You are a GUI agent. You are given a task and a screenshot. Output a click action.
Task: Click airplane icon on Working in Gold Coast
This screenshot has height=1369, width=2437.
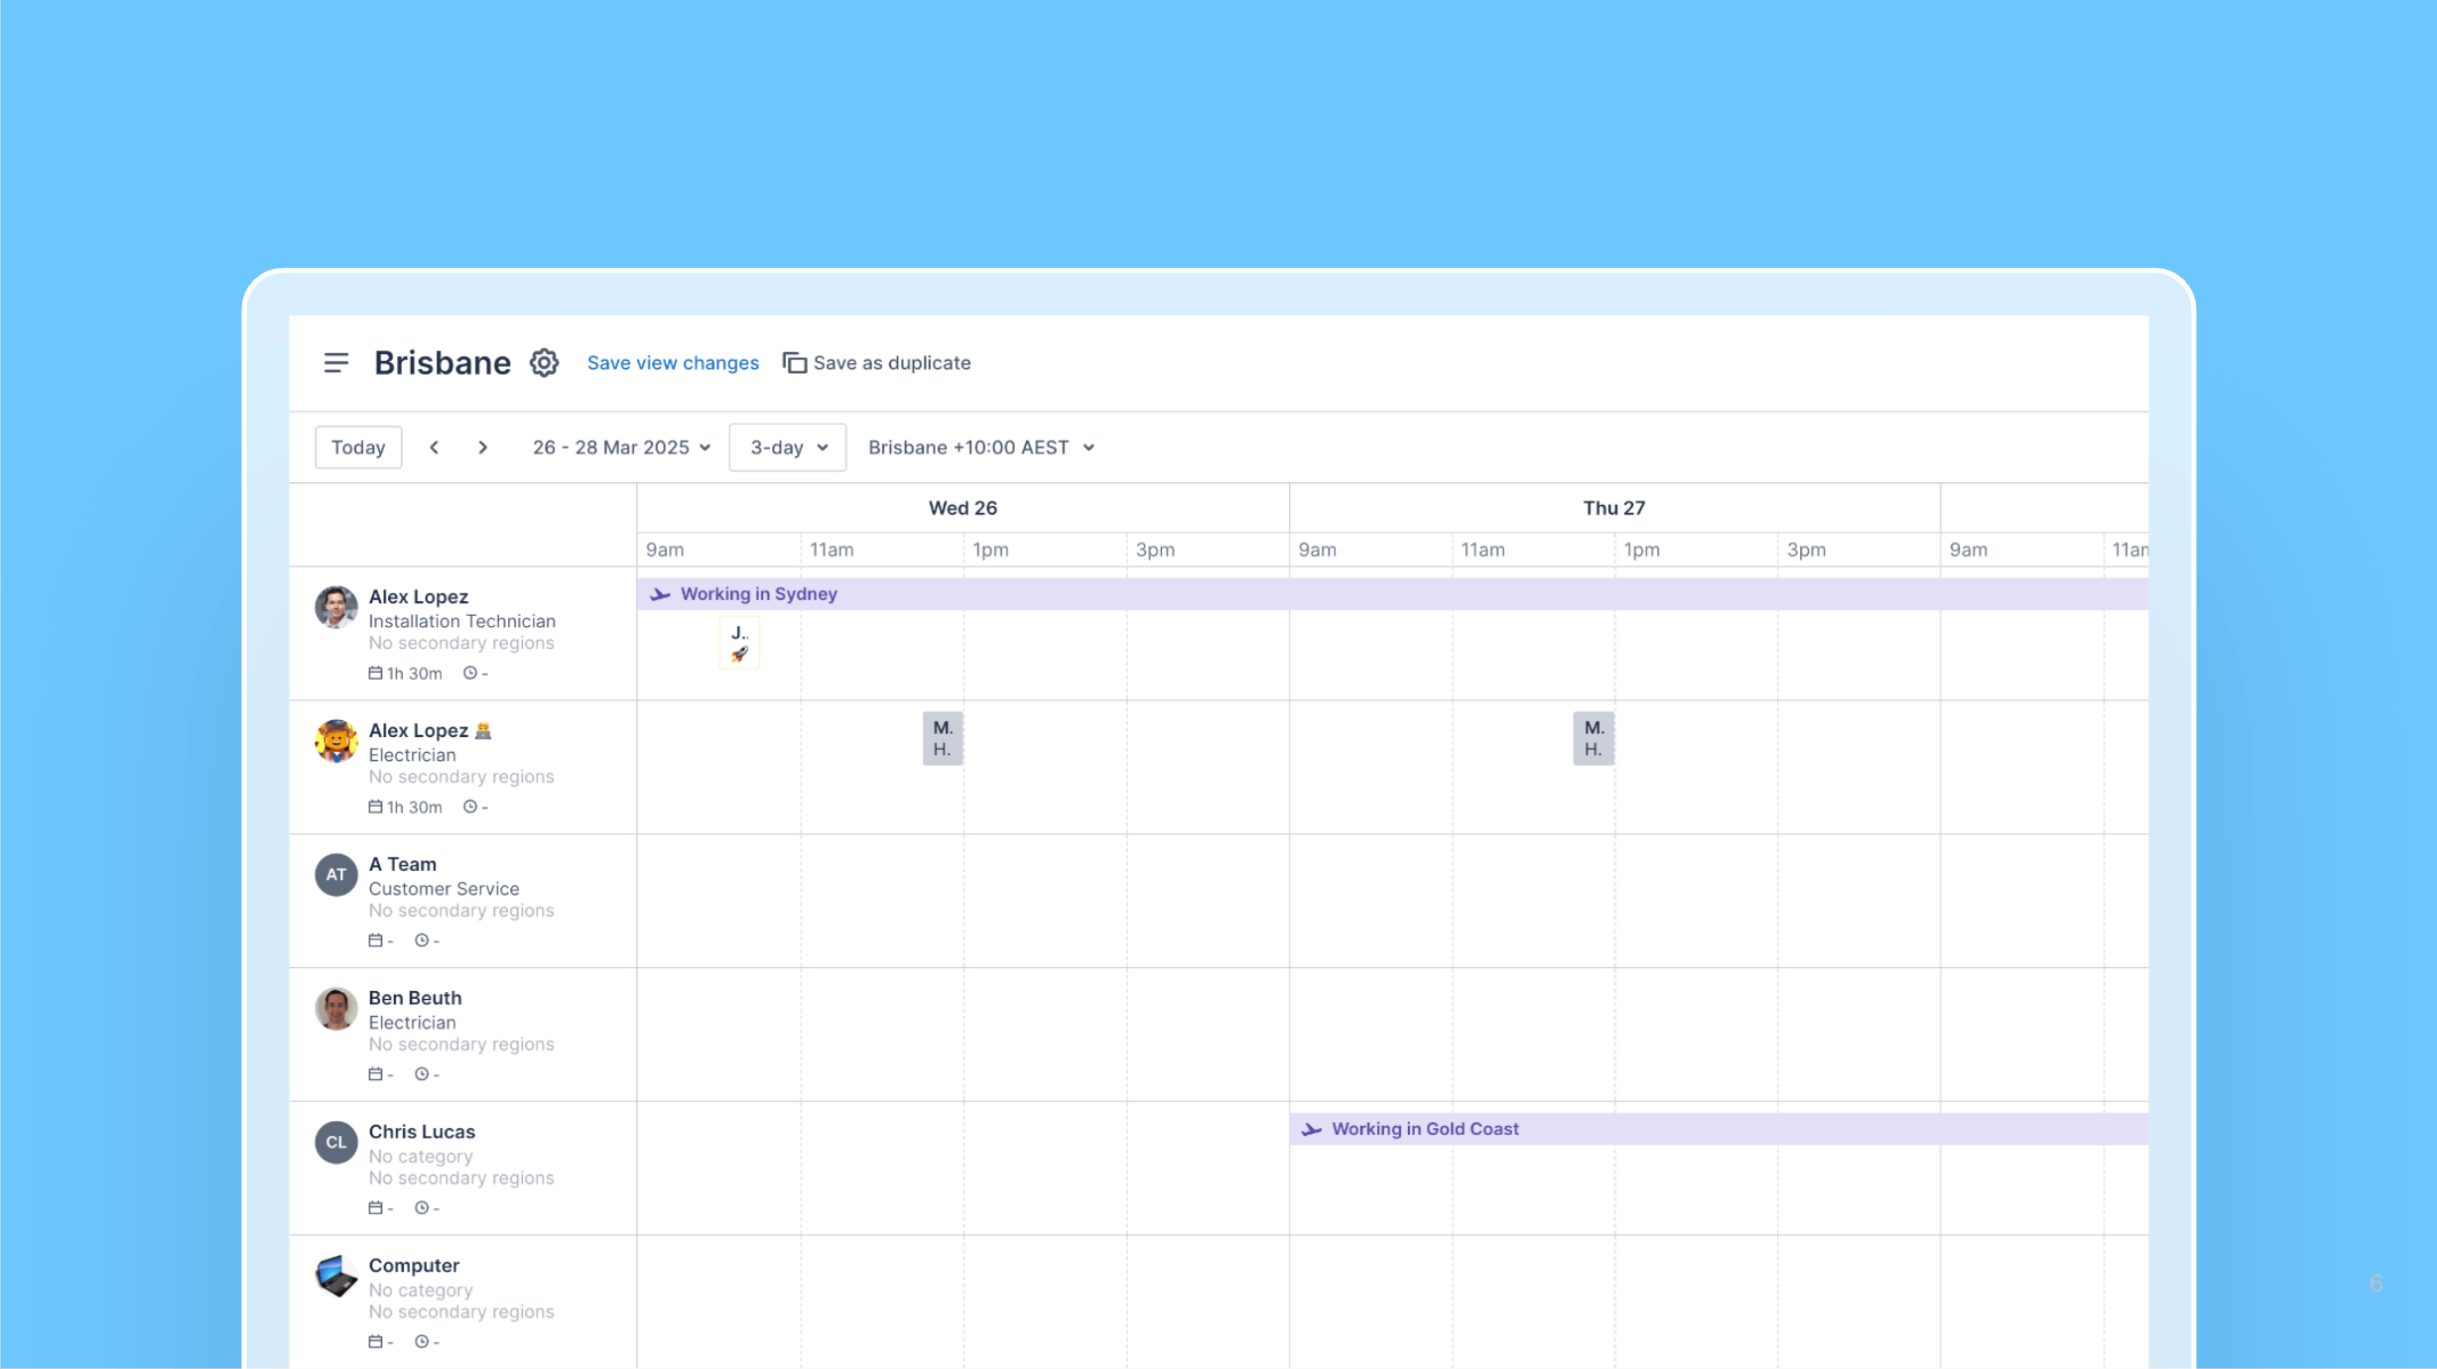[x=1312, y=1129]
